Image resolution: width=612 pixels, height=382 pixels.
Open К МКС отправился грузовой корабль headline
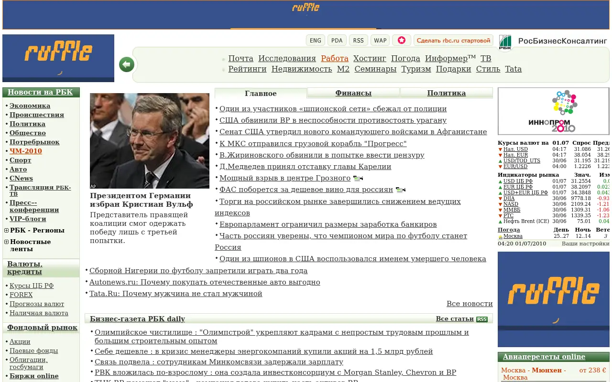coord(313,144)
